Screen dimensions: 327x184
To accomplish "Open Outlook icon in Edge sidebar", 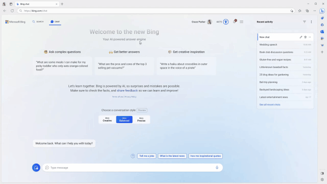I will pos(322,32).
